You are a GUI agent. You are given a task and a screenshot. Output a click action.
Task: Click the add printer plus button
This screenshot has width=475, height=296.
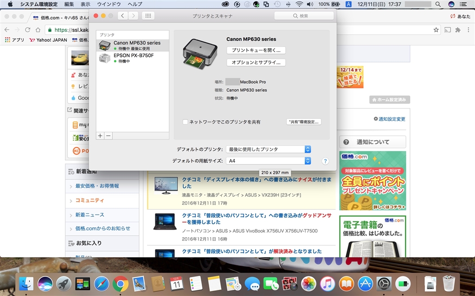(100, 136)
